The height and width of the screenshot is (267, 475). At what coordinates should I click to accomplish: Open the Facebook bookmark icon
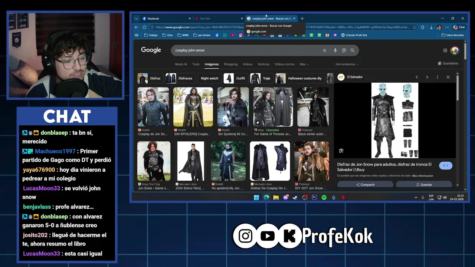tap(217, 35)
